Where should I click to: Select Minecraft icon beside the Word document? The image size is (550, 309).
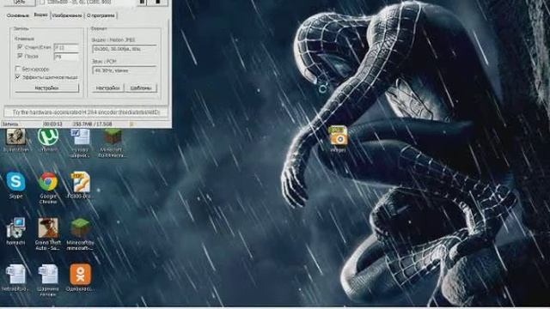[113, 143]
